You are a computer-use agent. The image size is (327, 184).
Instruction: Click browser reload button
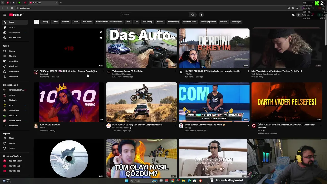coord(12,8)
